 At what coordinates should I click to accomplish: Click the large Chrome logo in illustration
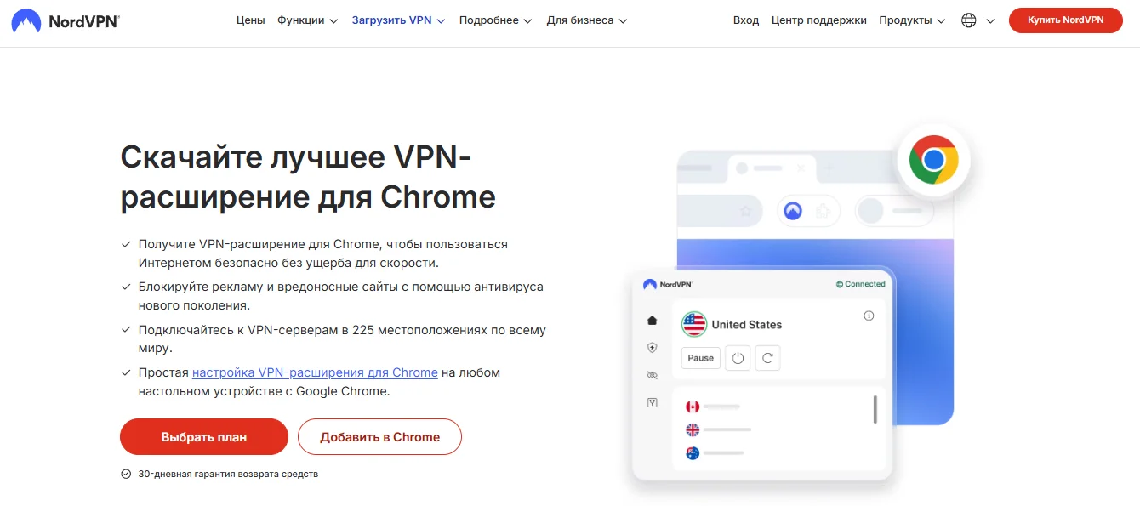pos(933,160)
